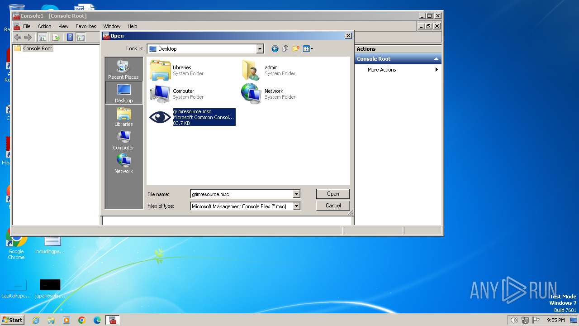579x326 pixels.
Task: Expand the Look in Desktop dropdown
Action: pyautogui.click(x=260, y=48)
